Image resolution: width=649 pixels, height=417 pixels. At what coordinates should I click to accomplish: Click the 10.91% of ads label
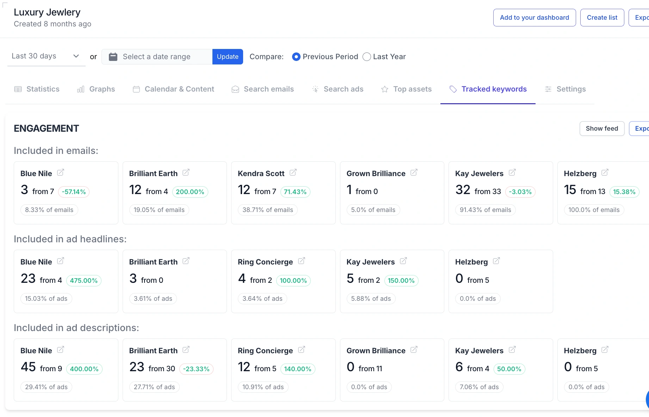(263, 387)
